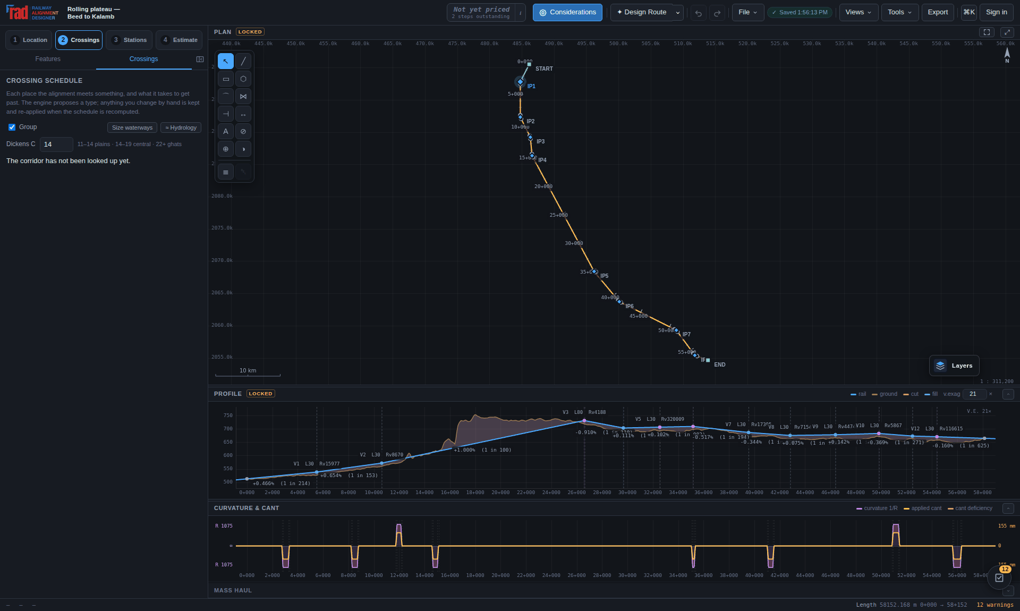
Task: Select the hexagon polygon tool
Action: tap(243, 79)
